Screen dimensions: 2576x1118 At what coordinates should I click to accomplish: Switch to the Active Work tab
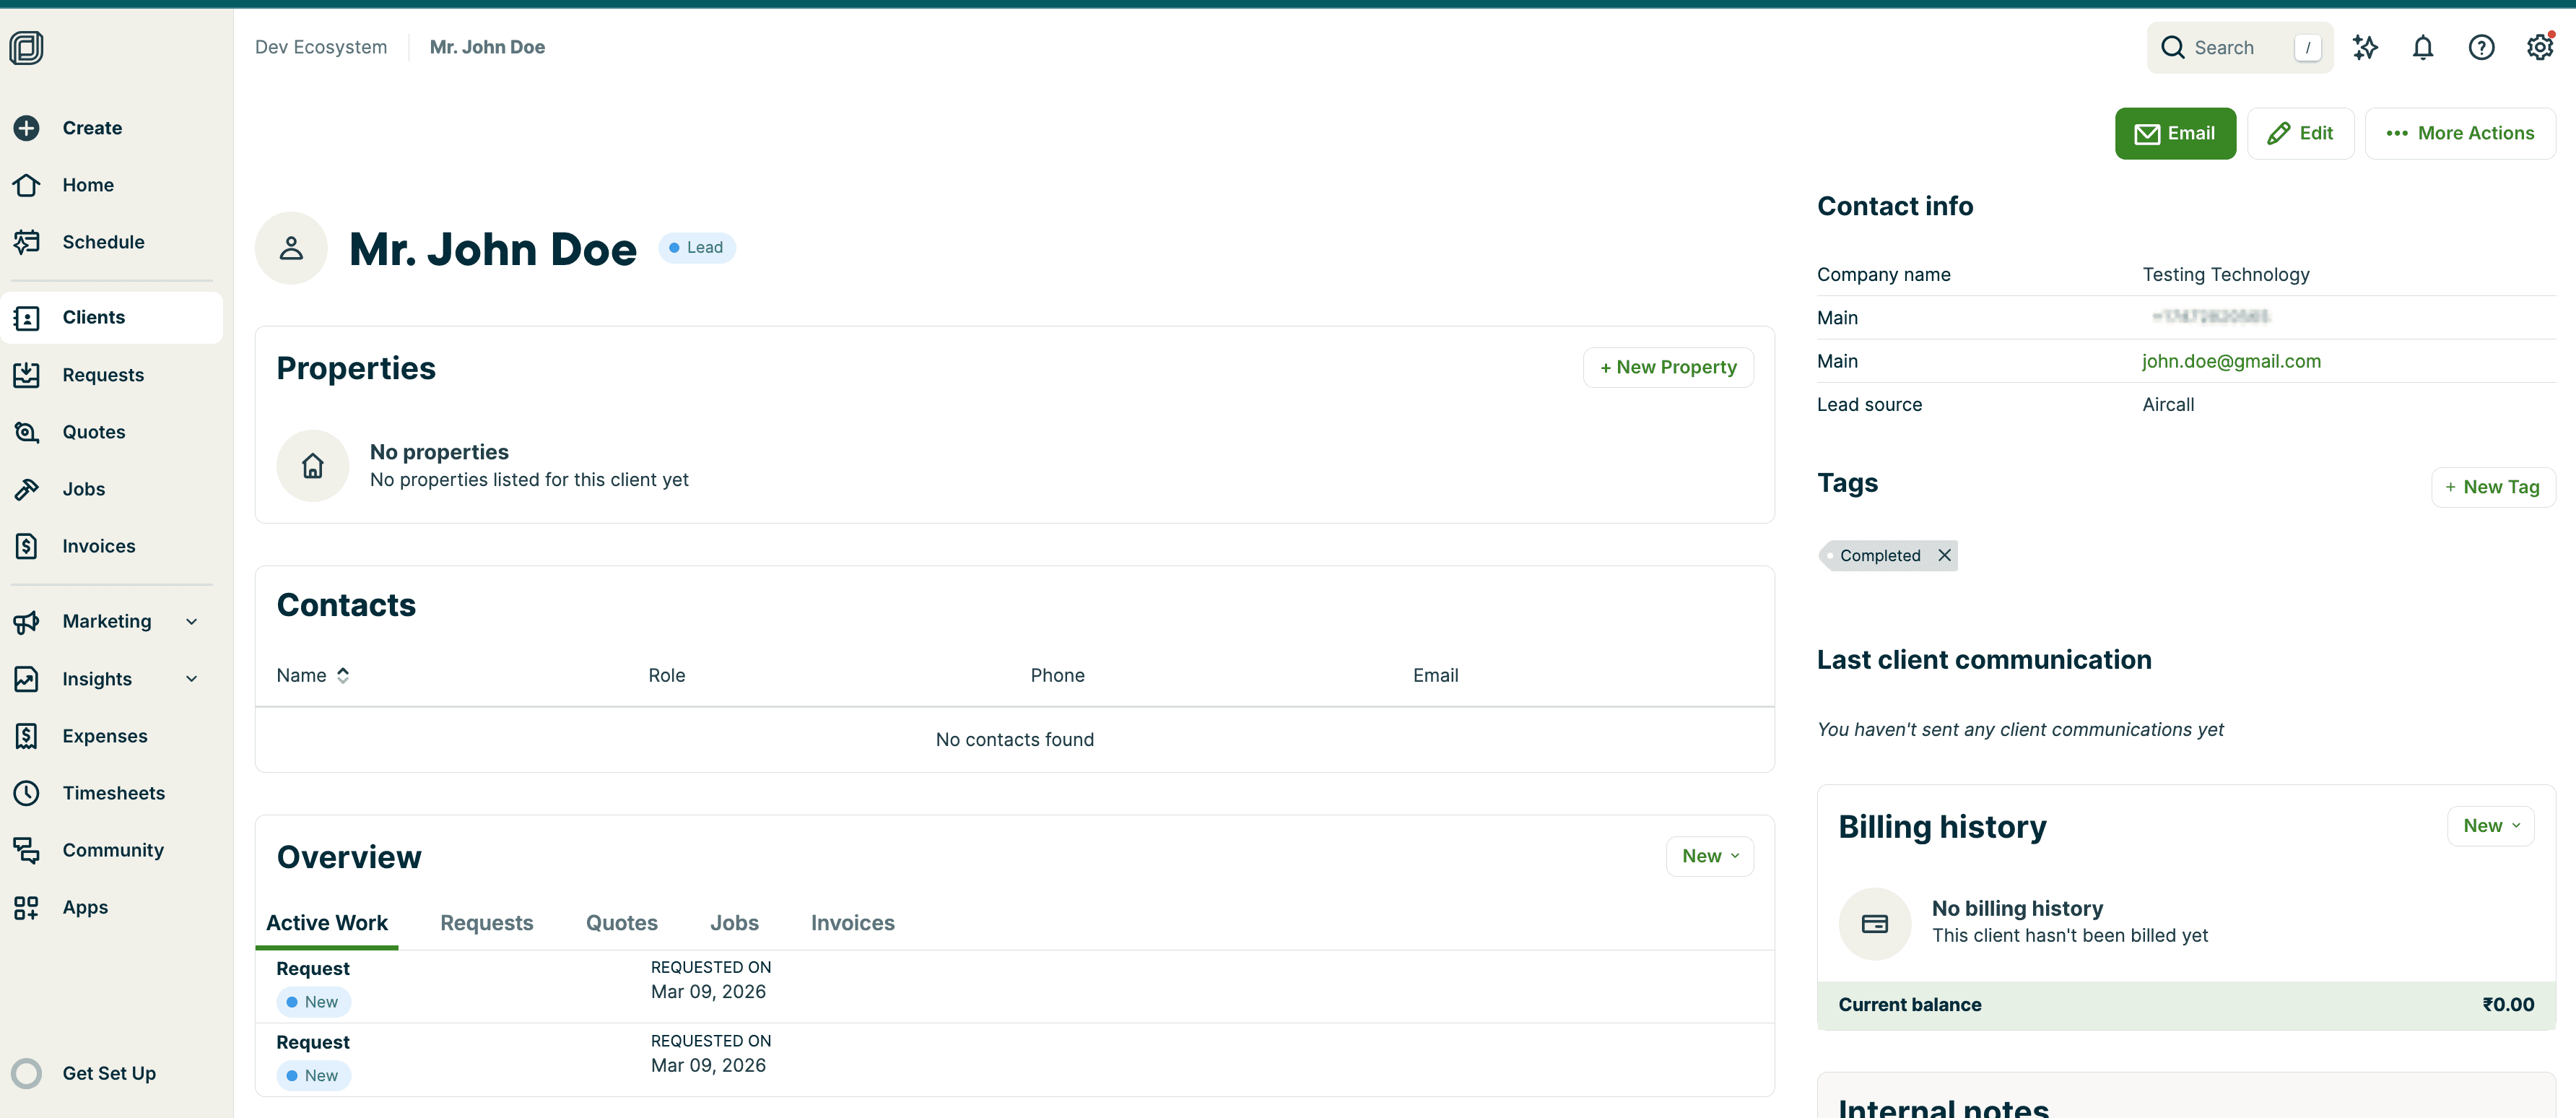coord(327,922)
